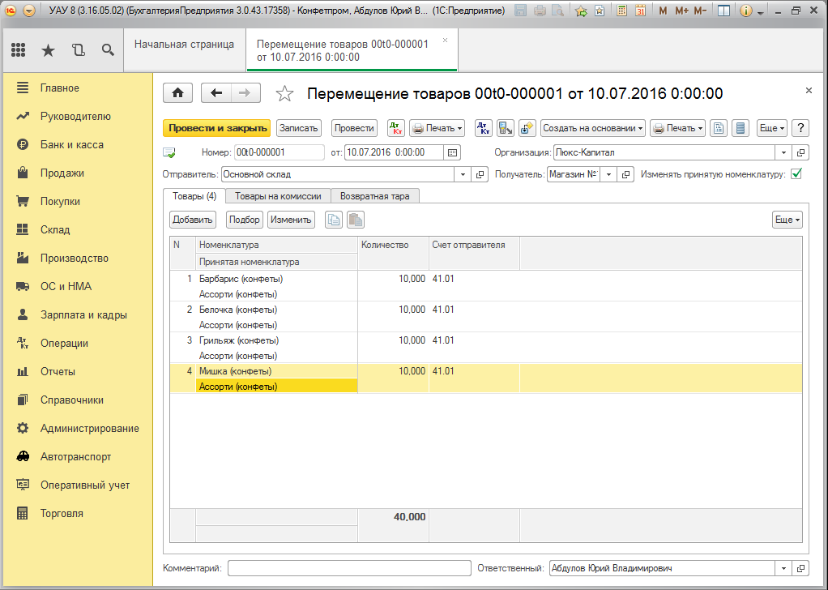Toggle Изменять принятую номенклатуру checkbox
This screenshot has width=828, height=590.
coord(796,173)
